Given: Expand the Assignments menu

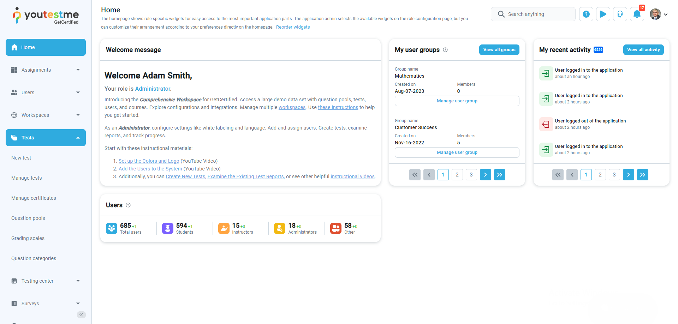Looking at the screenshot, I should coord(46,70).
